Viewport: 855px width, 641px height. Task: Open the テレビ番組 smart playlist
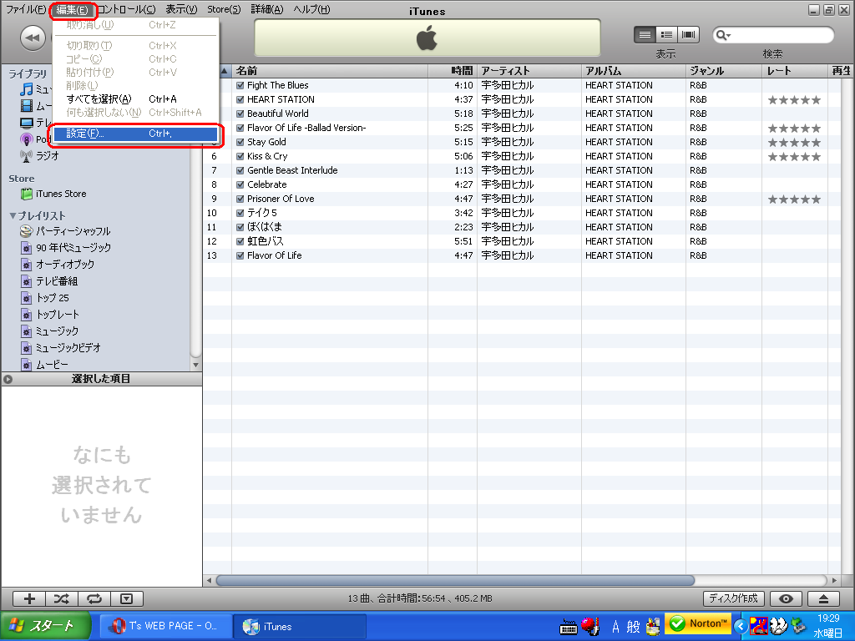tap(49, 281)
